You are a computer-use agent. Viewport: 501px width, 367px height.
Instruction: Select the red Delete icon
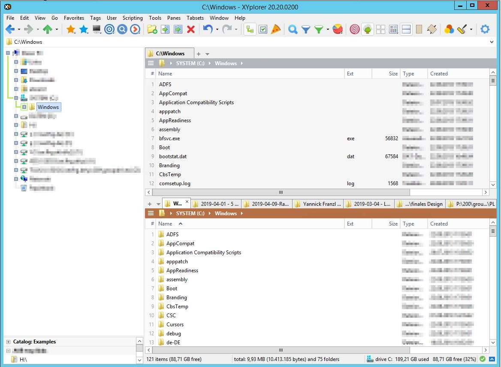click(190, 29)
